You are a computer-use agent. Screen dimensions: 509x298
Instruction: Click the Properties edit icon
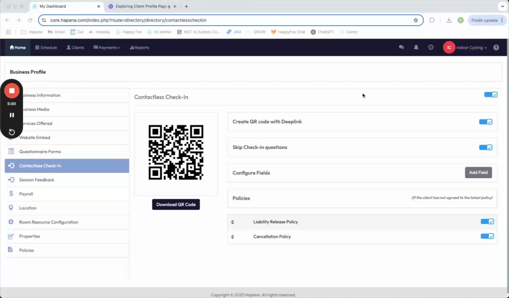[x=11, y=236]
